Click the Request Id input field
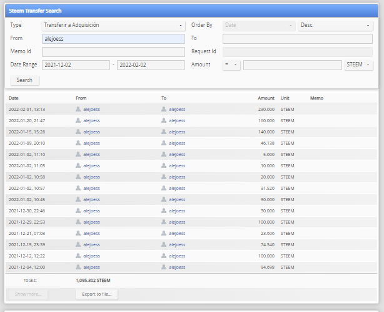384x312 pixels. point(298,52)
